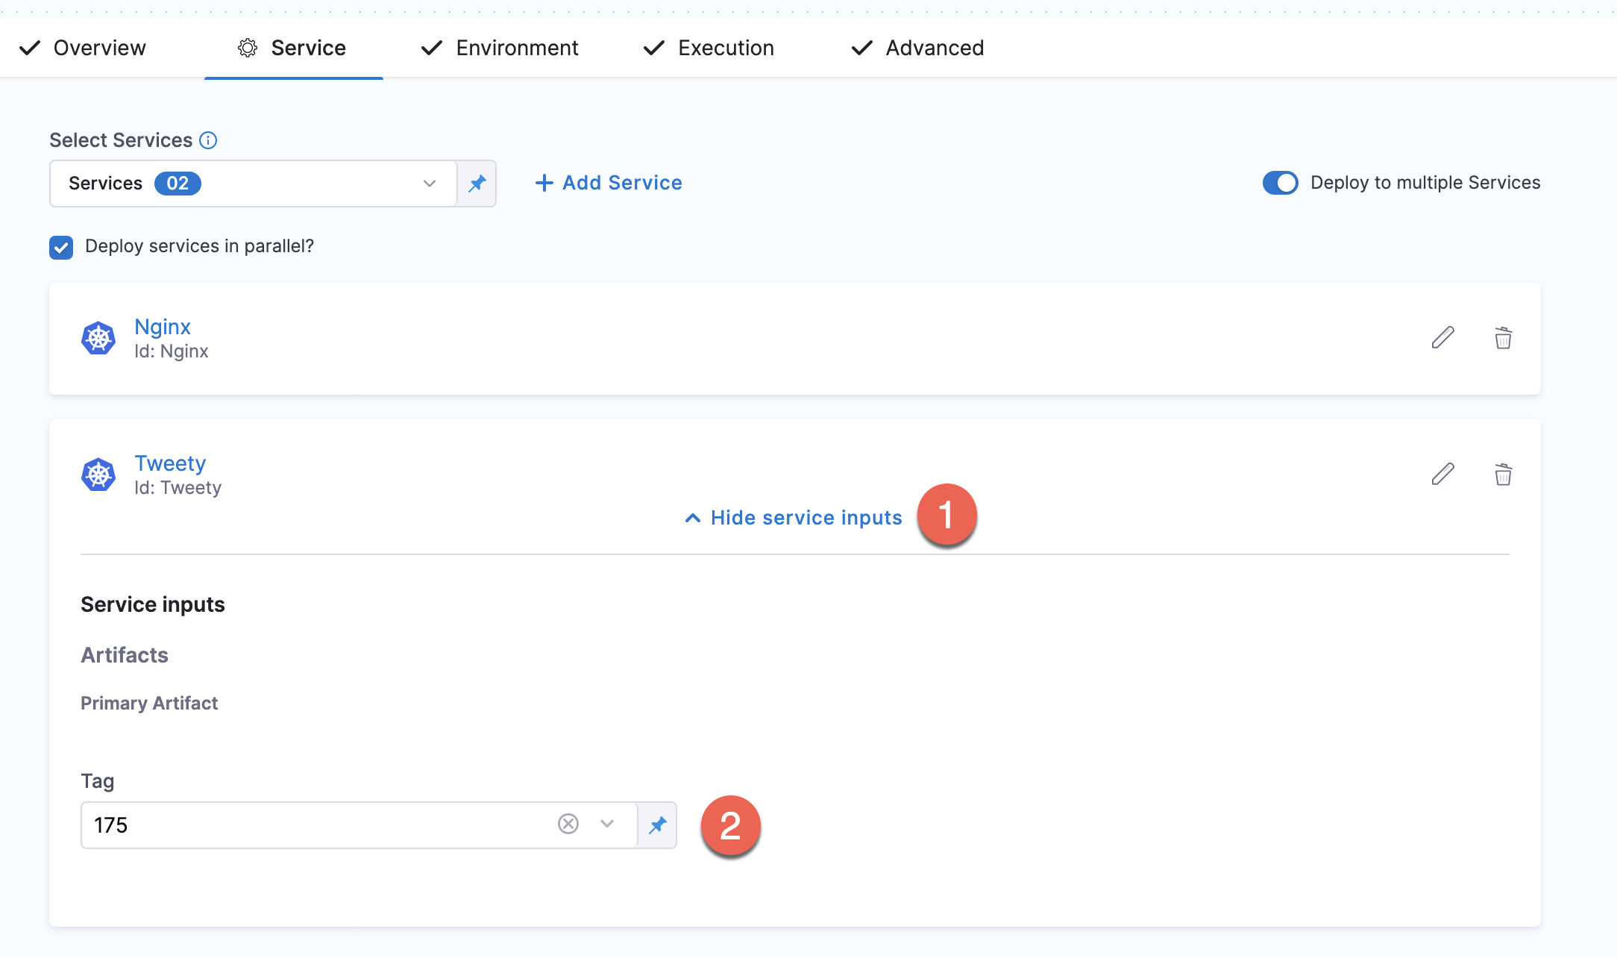This screenshot has height=958, width=1617.
Task: Click the pencil edit icon for Tweety
Action: [x=1442, y=475]
